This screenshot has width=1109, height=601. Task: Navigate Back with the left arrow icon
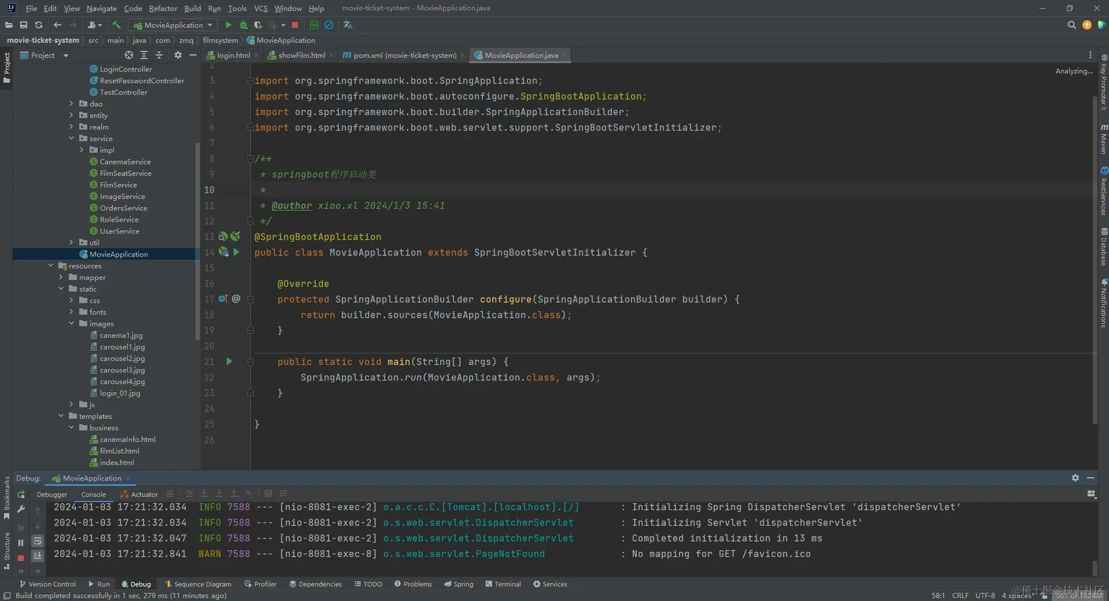pos(57,25)
